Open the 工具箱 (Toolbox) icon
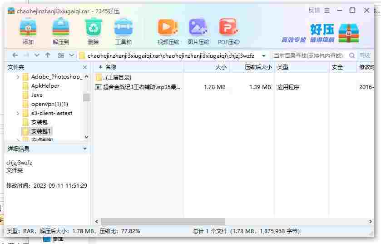 tap(124, 32)
